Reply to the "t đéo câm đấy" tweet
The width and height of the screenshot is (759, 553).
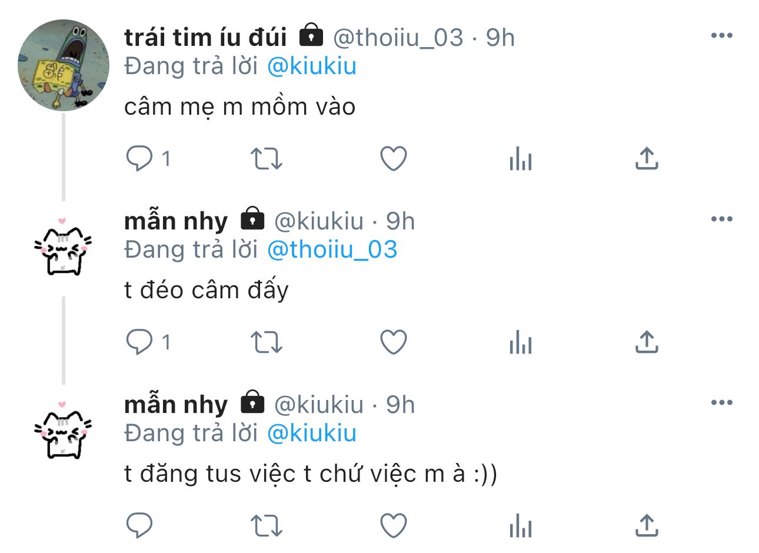139,342
